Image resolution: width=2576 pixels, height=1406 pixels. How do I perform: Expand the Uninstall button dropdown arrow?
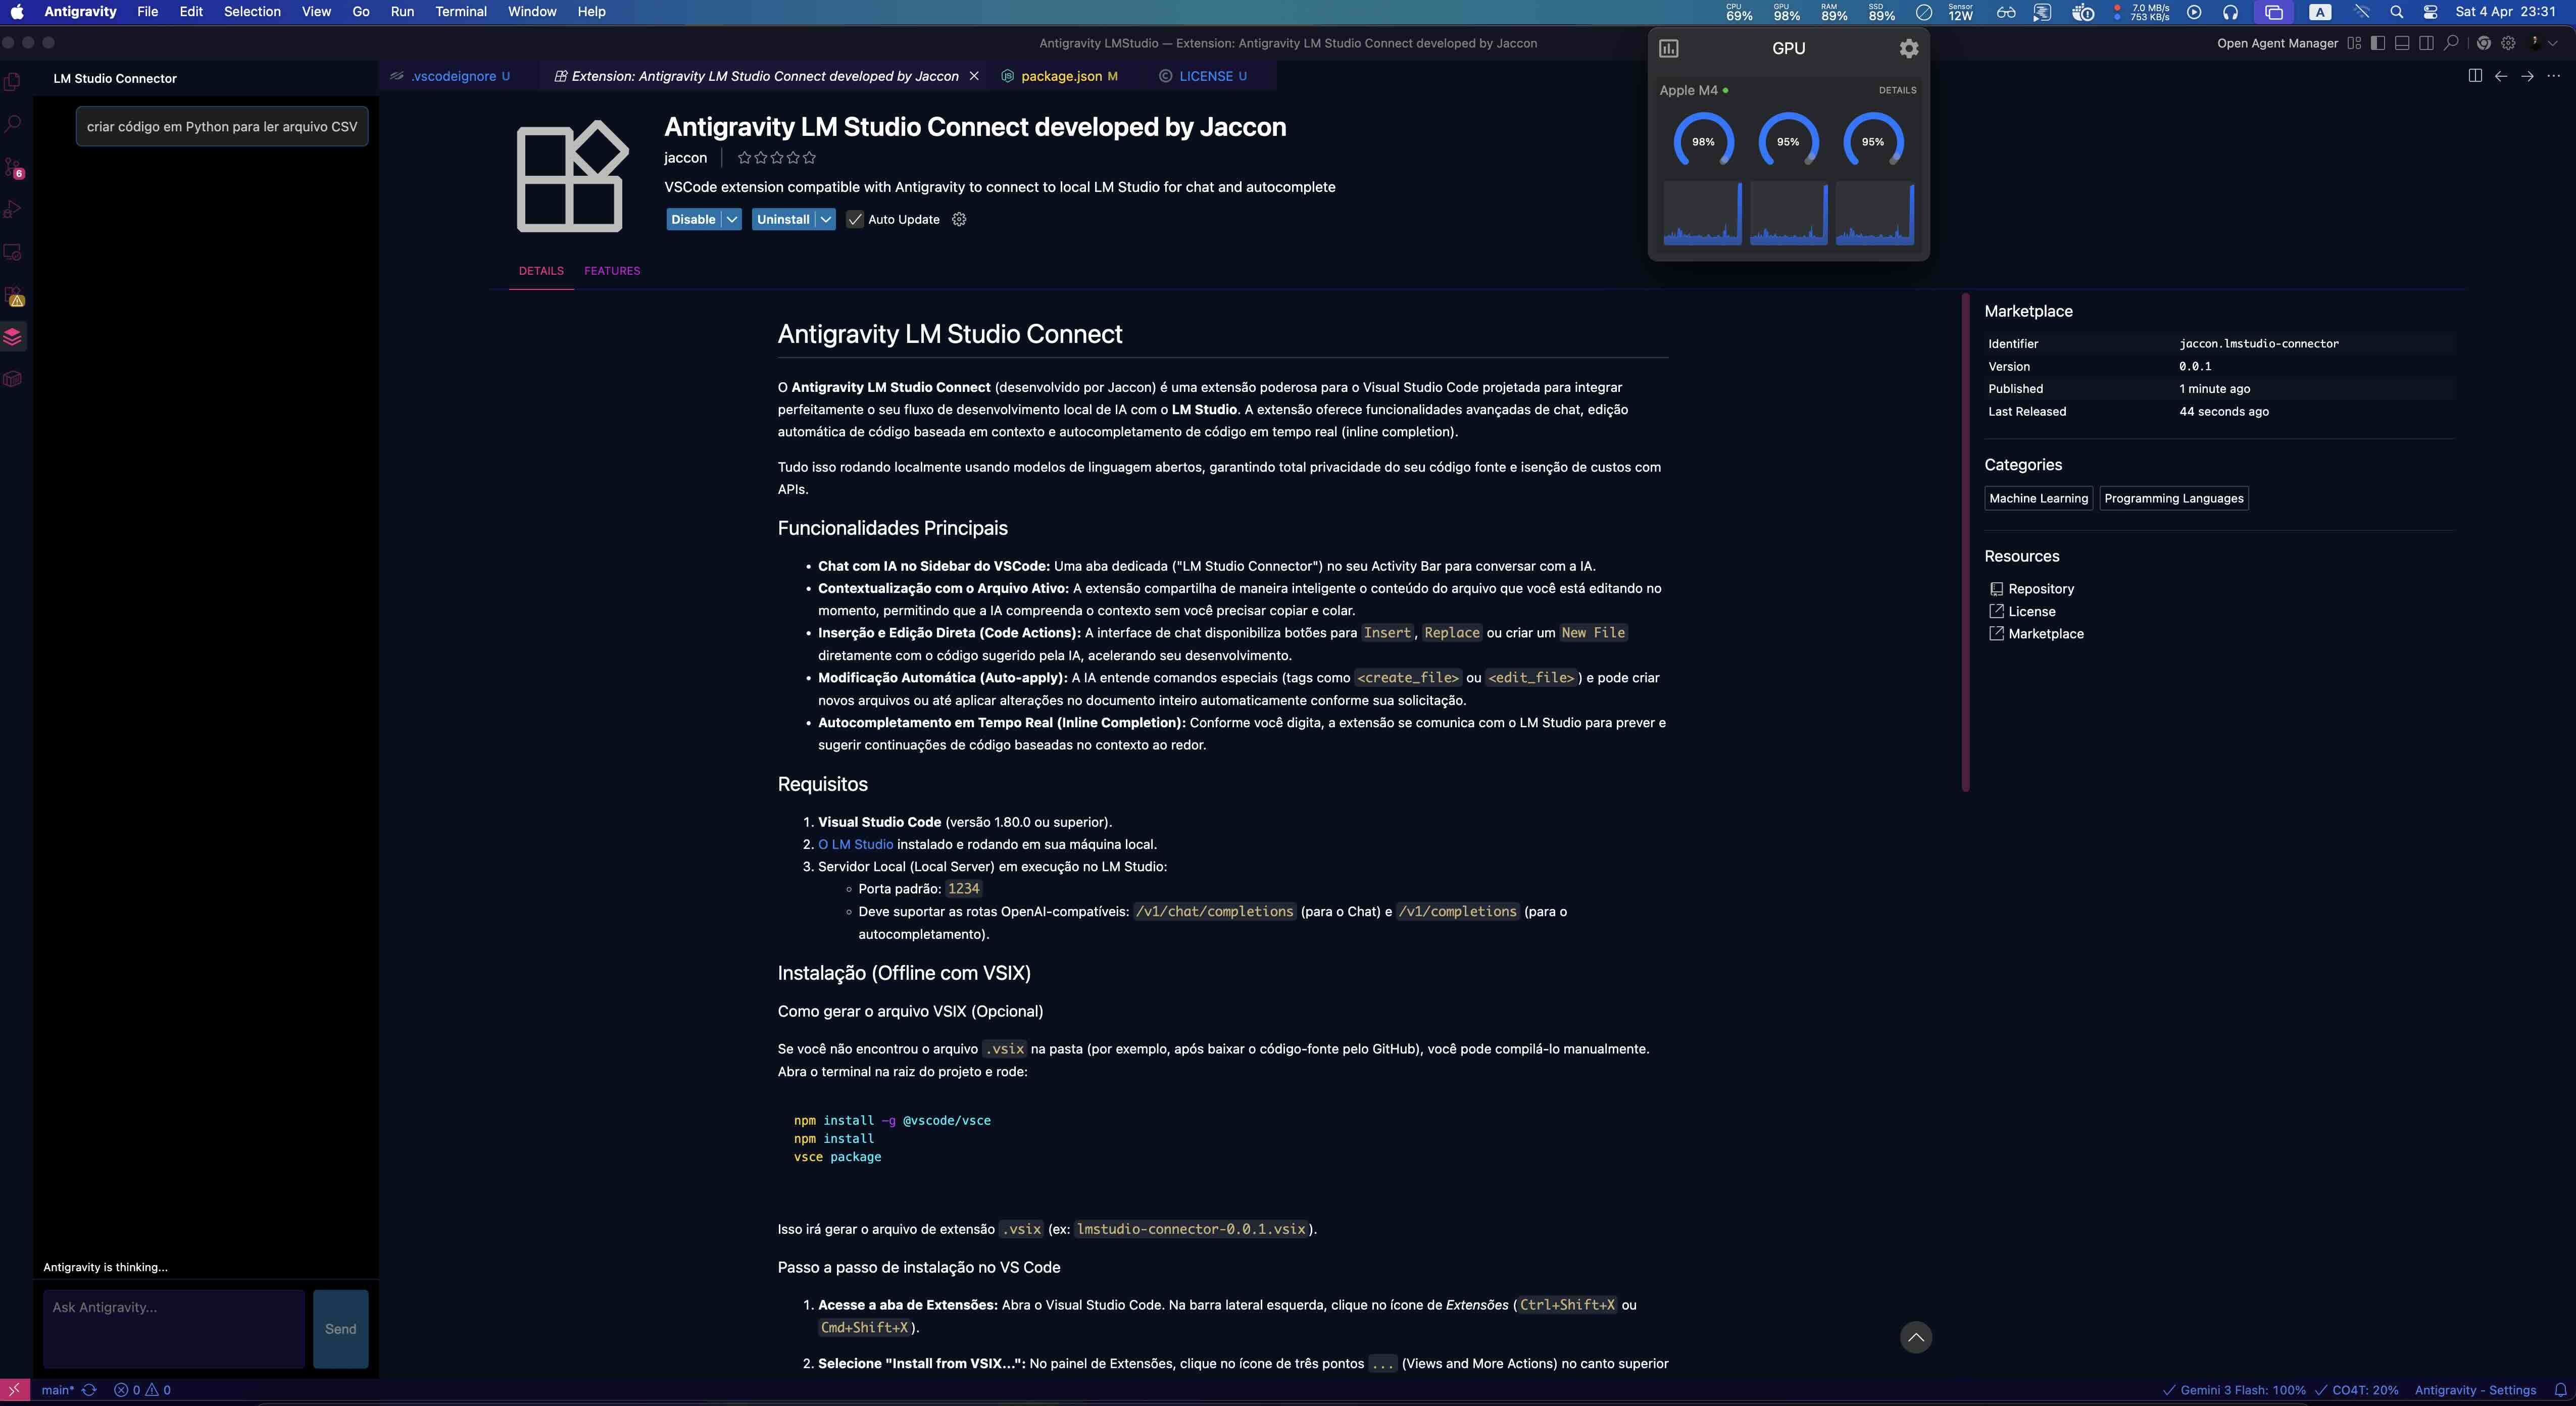(825, 220)
